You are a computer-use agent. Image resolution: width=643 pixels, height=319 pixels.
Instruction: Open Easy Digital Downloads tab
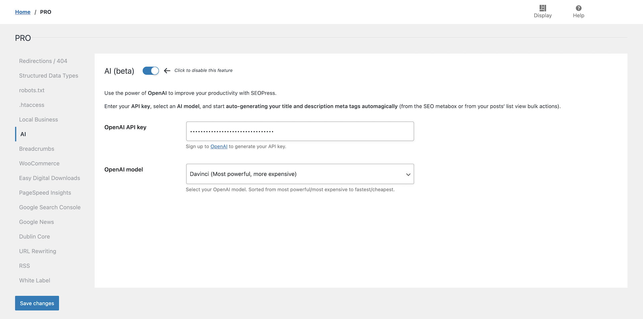(x=50, y=178)
